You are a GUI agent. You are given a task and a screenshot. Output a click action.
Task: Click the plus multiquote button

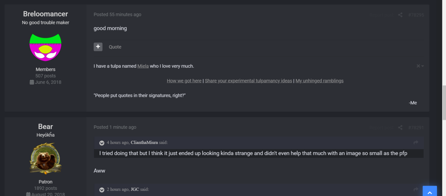[98, 47]
